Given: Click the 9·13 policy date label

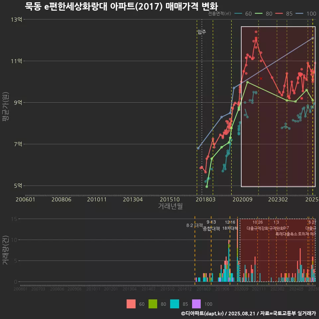Looking at the screenshot, I should click(211, 222).
